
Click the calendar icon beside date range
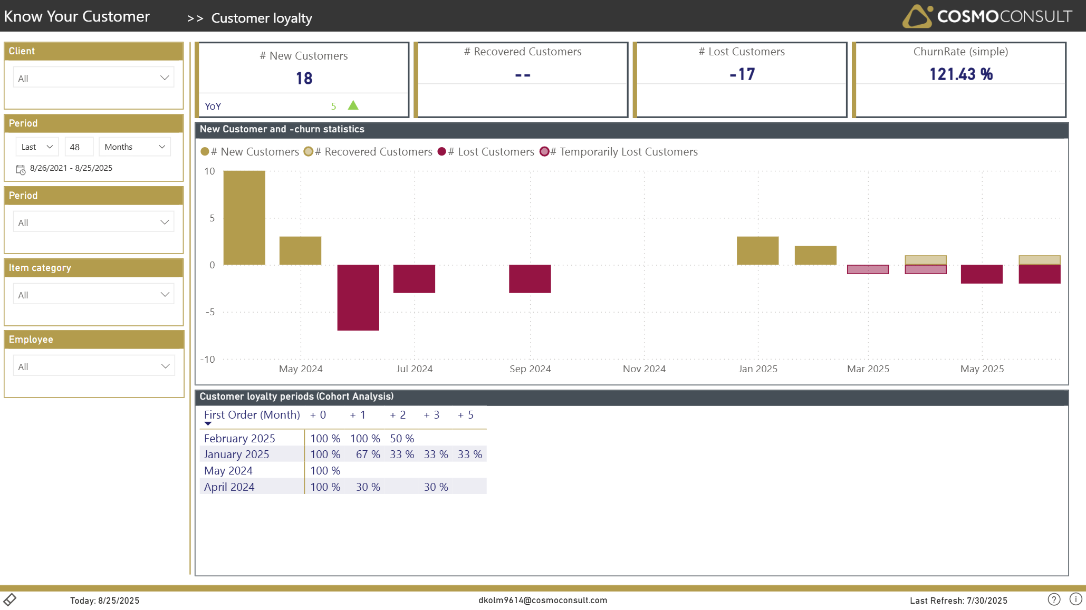pyautogui.click(x=21, y=169)
